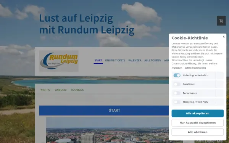This screenshot has height=143, width=229.
Task: Open the Datenschutzerklärung link
Action: 195,68
